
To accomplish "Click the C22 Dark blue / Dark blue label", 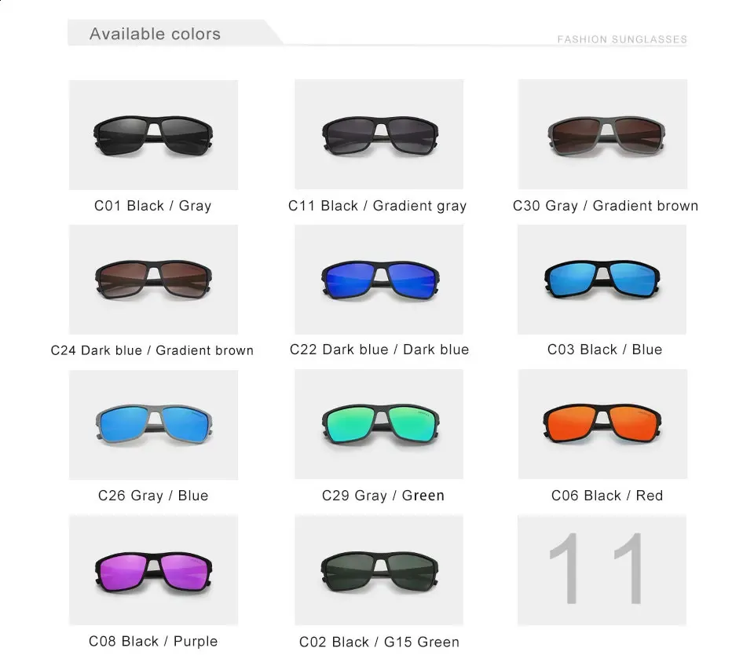I will (x=379, y=350).
